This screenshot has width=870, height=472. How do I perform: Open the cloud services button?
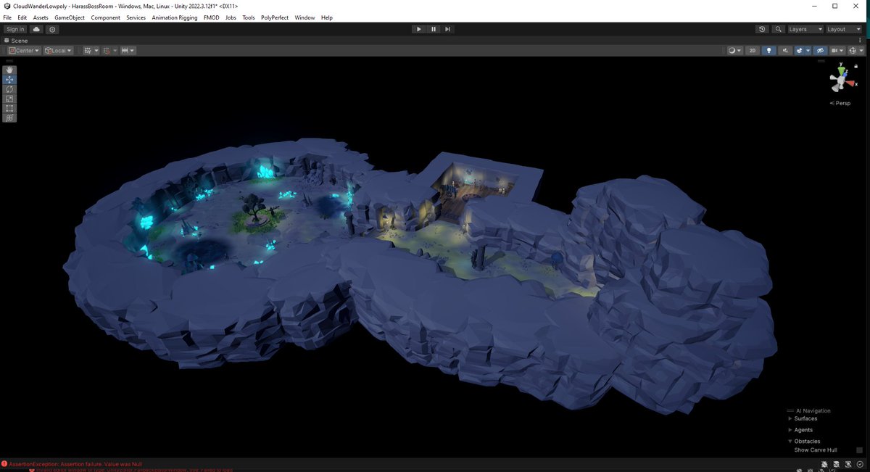(x=36, y=29)
